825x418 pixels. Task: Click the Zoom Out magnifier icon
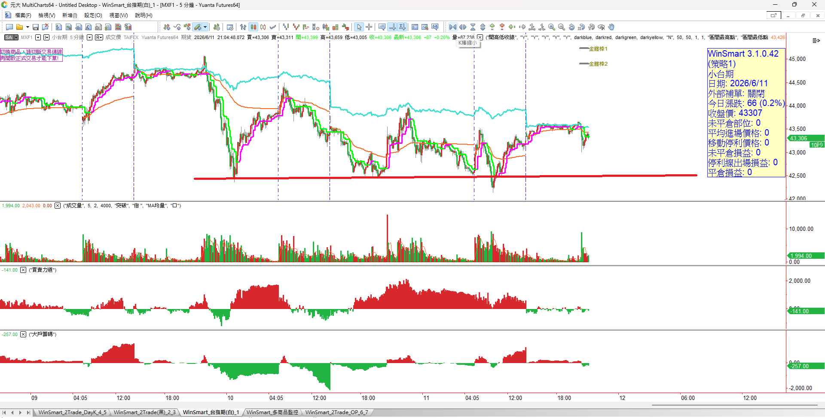[x=562, y=27]
